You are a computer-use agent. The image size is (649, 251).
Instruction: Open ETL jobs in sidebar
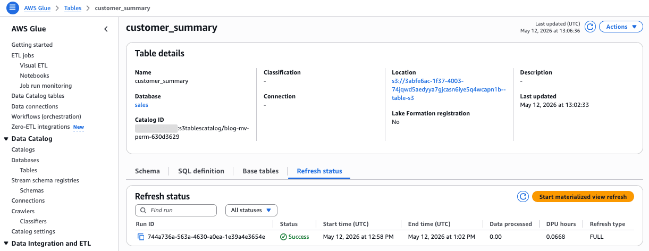23,55
